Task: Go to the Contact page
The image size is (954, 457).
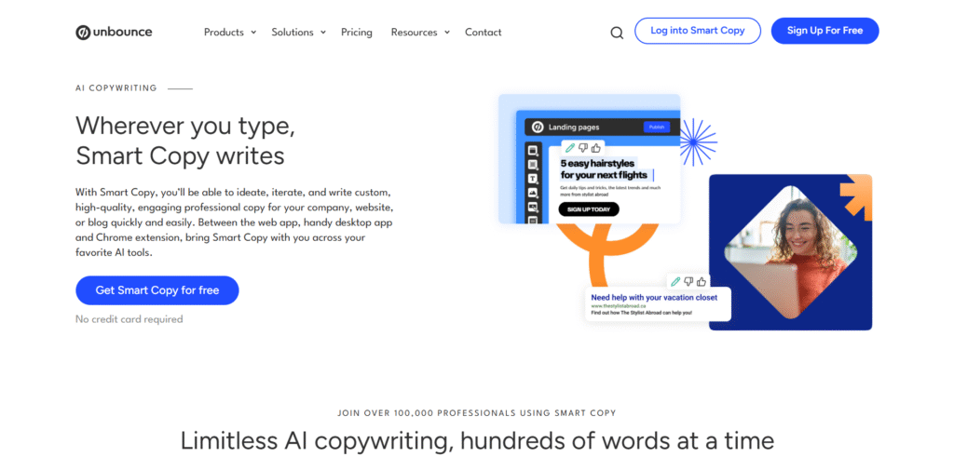Action: pos(483,32)
